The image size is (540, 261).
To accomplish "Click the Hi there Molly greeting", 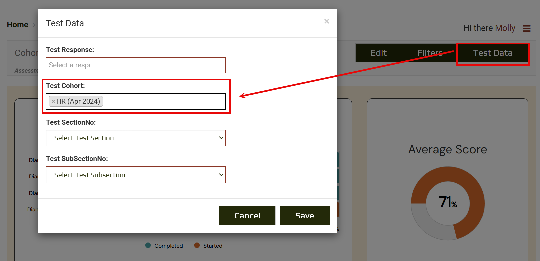I will point(489,28).
